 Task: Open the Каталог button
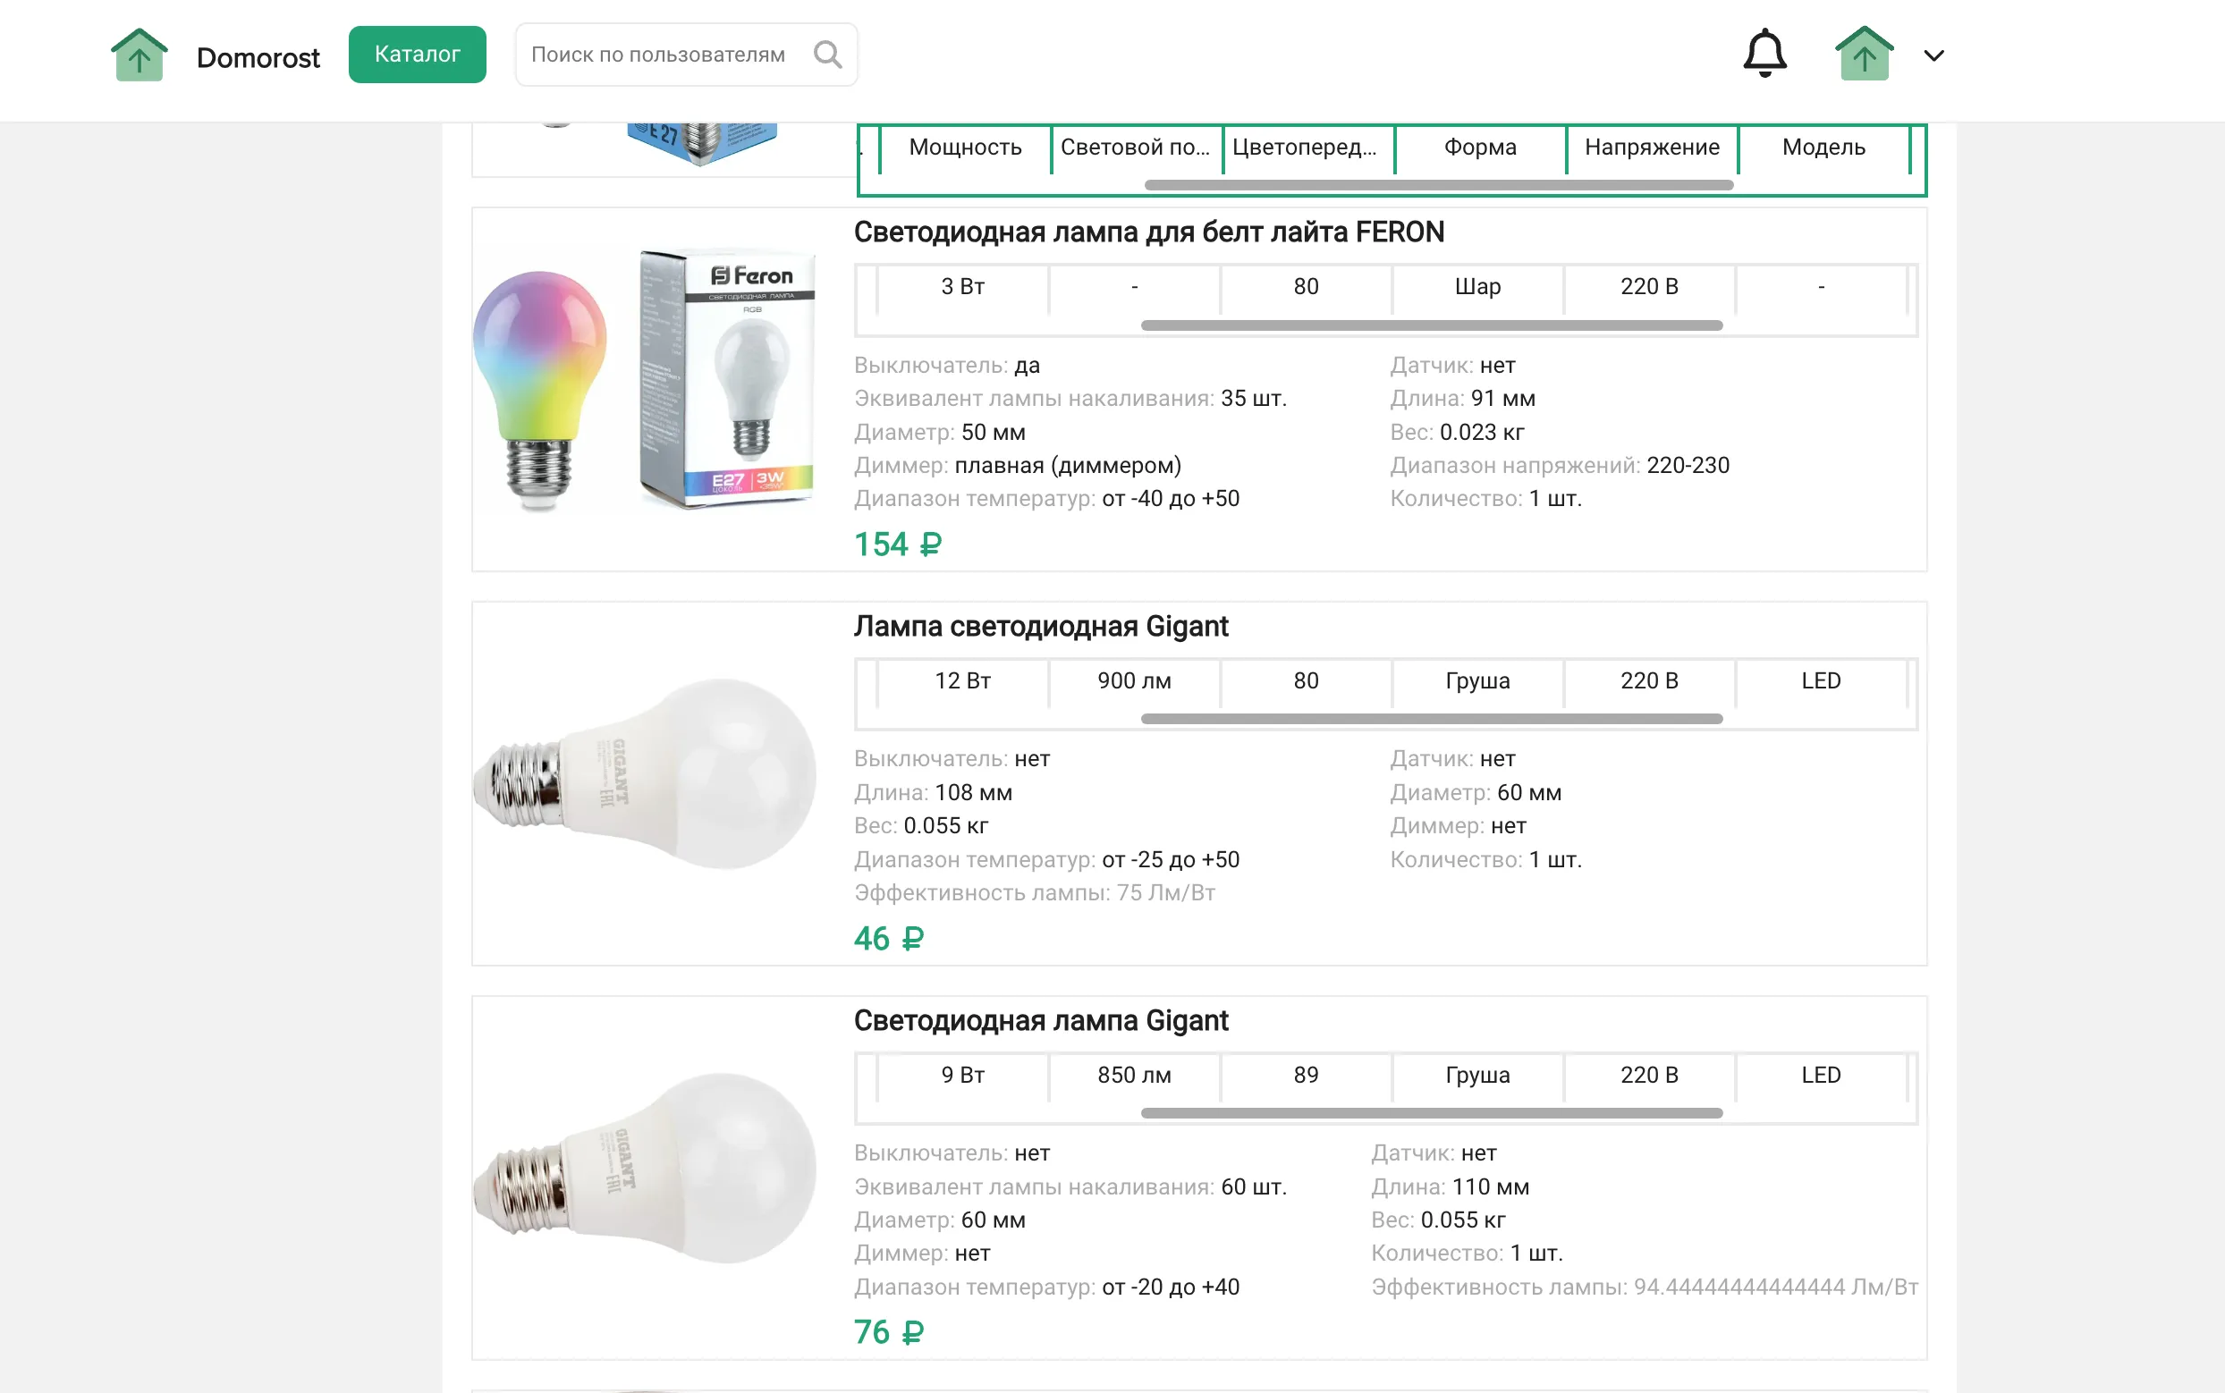click(417, 55)
